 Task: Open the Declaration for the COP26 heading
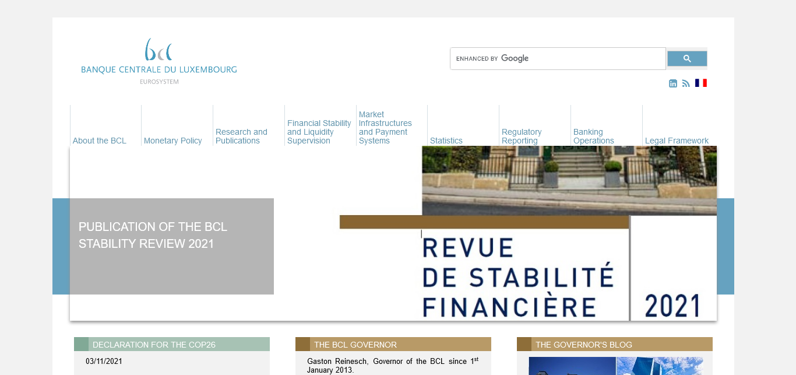tap(154, 345)
